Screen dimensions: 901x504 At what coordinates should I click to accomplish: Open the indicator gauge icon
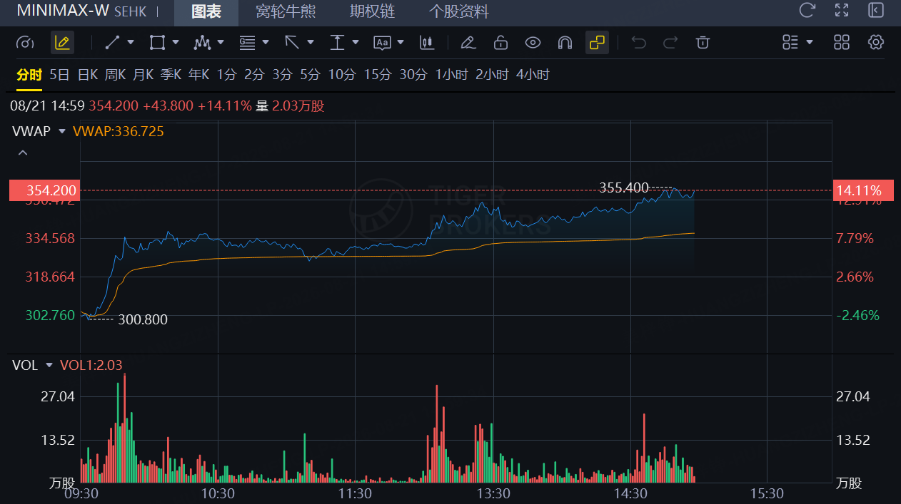point(25,43)
